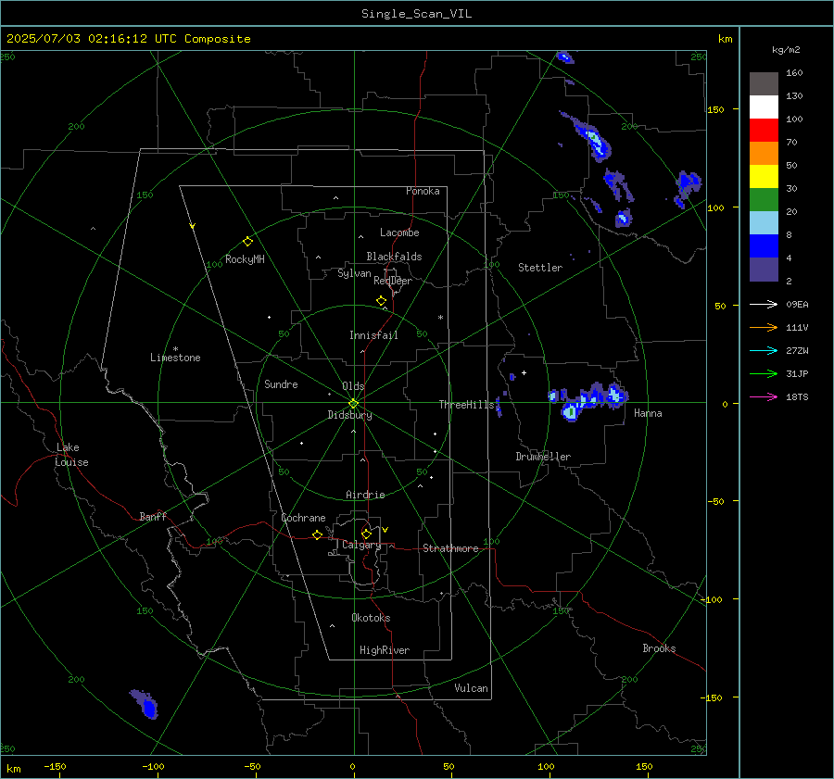
Task: Click the Limestone label
Action: tap(175, 358)
